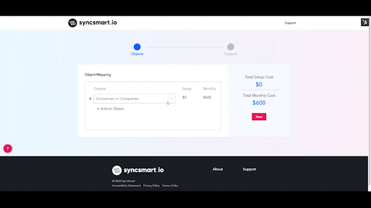
Task: Click the Monthly column header
Action: click(210, 88)
